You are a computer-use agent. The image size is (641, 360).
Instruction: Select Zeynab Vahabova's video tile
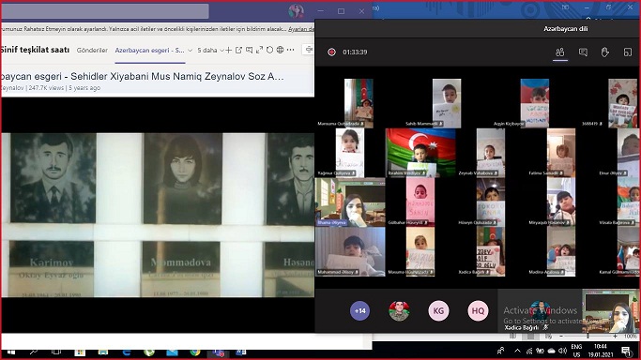point(491,153)
